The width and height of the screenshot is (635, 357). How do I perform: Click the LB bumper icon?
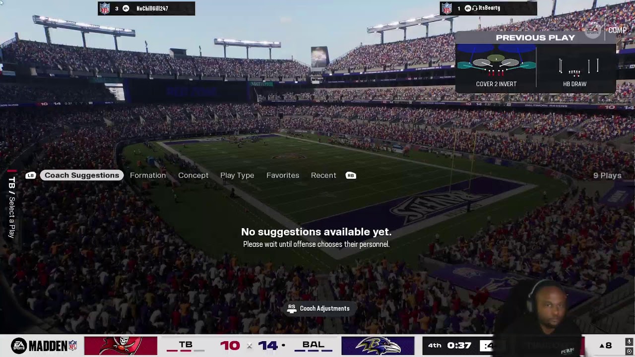coord(31,175)
